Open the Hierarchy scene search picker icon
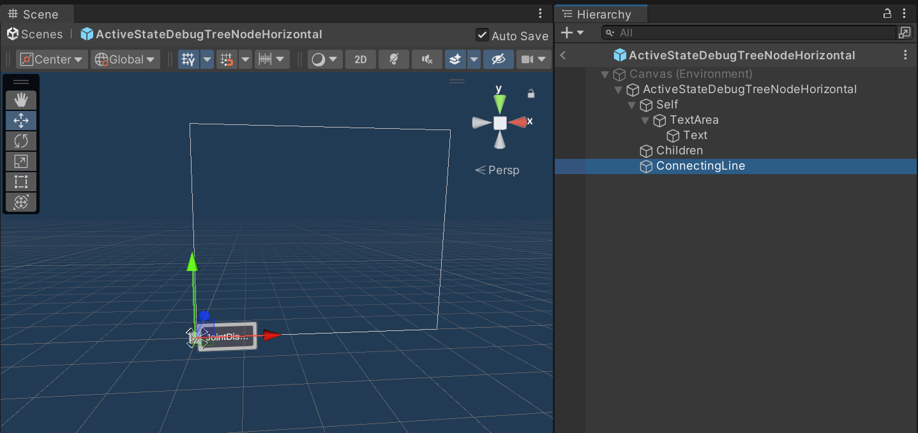The image size is (918, 433). [x=905, y=33]
